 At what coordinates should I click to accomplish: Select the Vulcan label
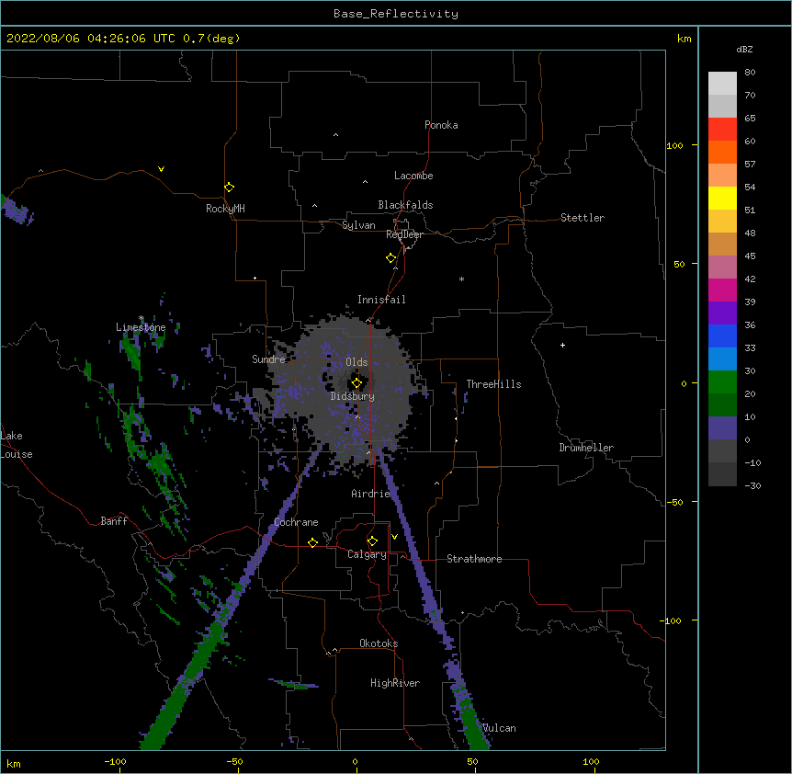pyautogui.click(x=499, y=728)
